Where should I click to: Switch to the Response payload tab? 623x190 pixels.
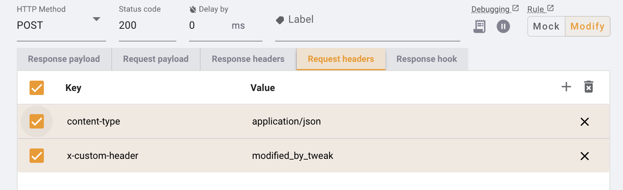(x=64, y=59)
